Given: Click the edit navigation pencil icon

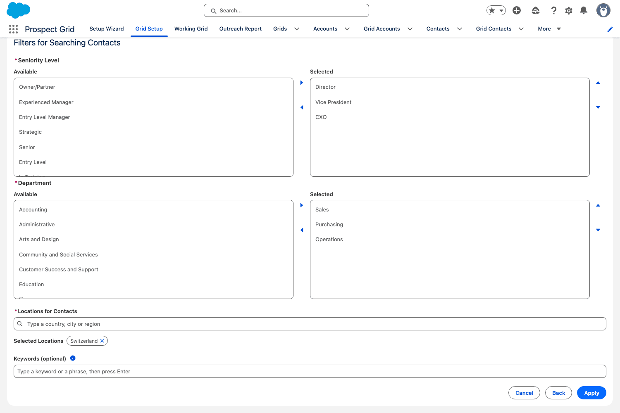Looking at the screenshot, I should click(x=610, y=29).
